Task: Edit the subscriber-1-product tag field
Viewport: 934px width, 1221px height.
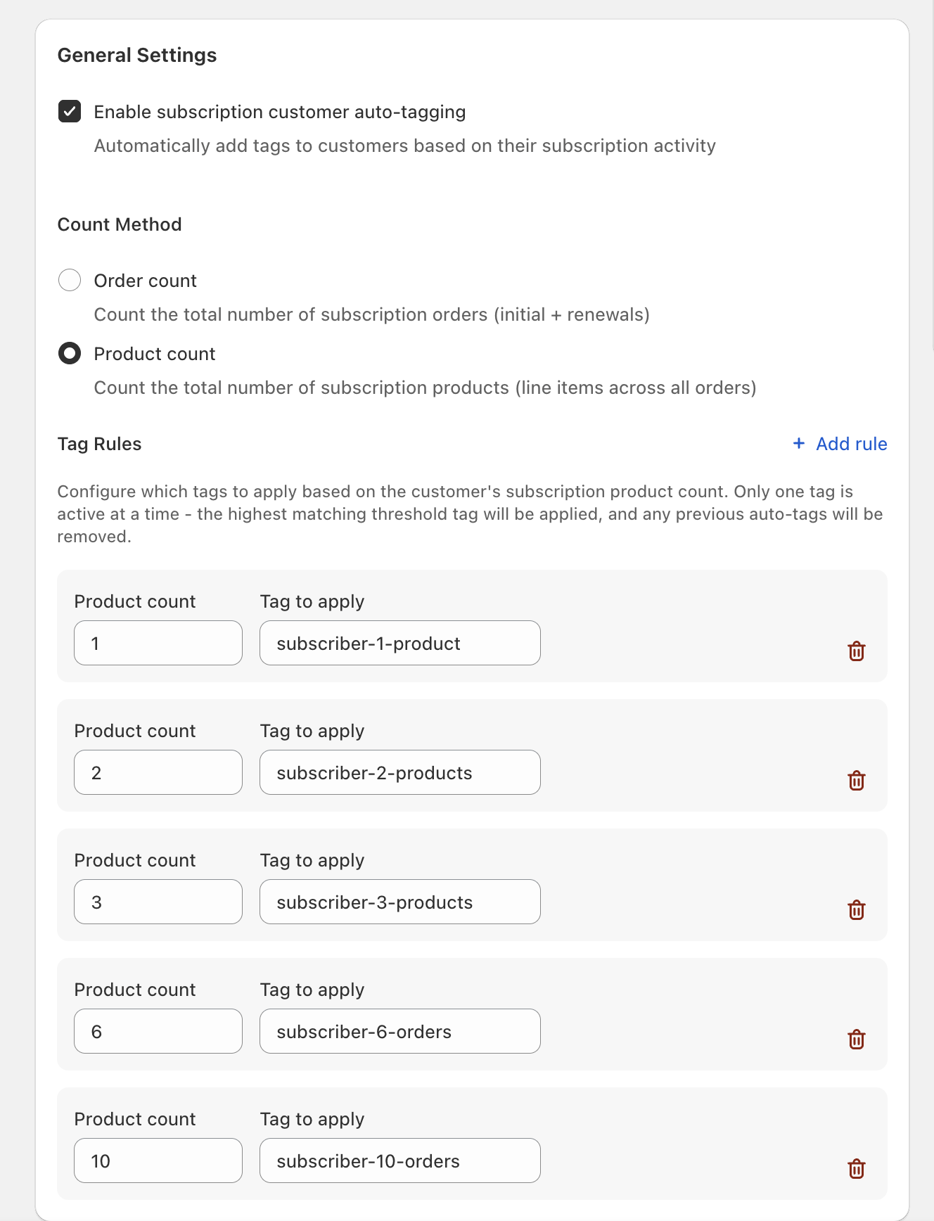Action: (399, 643)
